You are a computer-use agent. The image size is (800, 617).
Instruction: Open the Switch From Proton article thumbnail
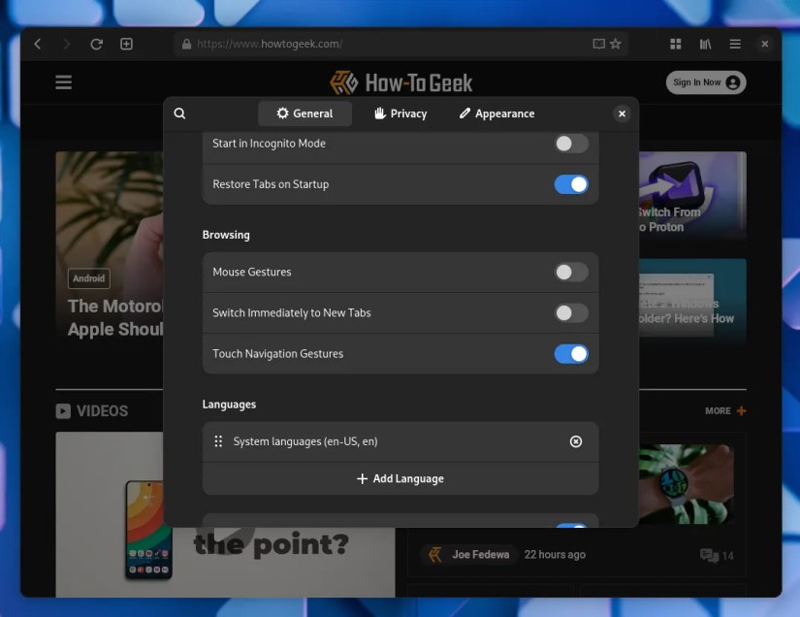691,195
